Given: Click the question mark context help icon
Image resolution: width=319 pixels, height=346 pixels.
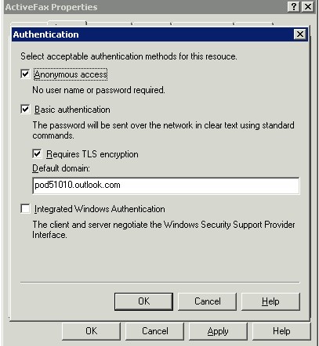Looking at the screenshot, I should click(x=293, y=6).
